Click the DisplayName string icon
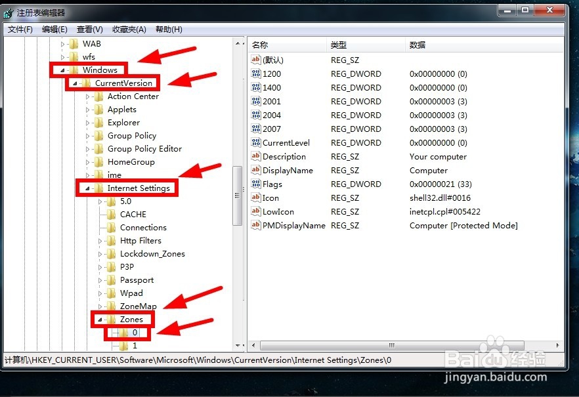Screen dimensions: 579x397 click(256, 170)
